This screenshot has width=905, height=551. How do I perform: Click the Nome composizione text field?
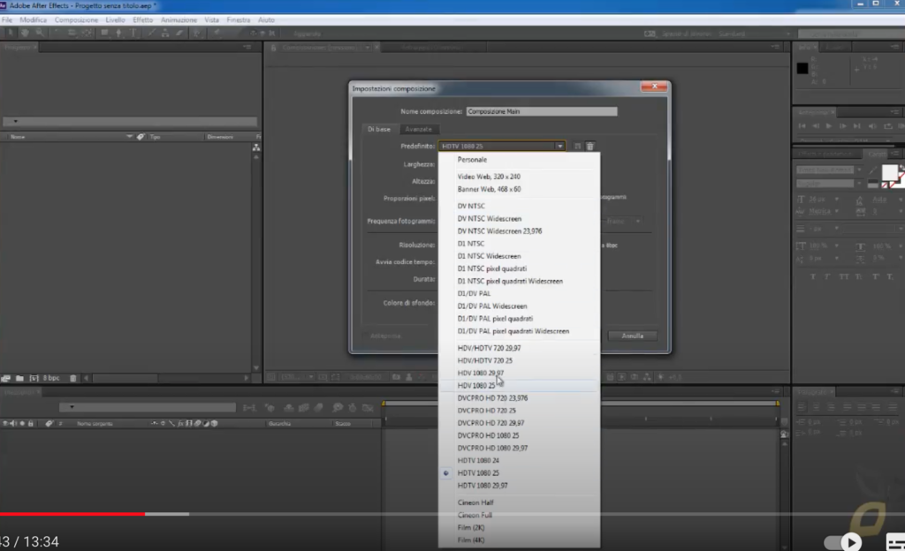point(542,111)
